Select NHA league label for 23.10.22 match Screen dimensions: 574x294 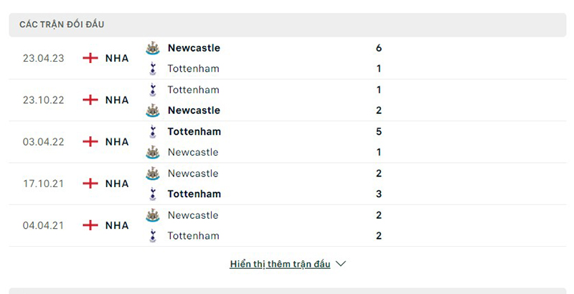pos(117,100)
